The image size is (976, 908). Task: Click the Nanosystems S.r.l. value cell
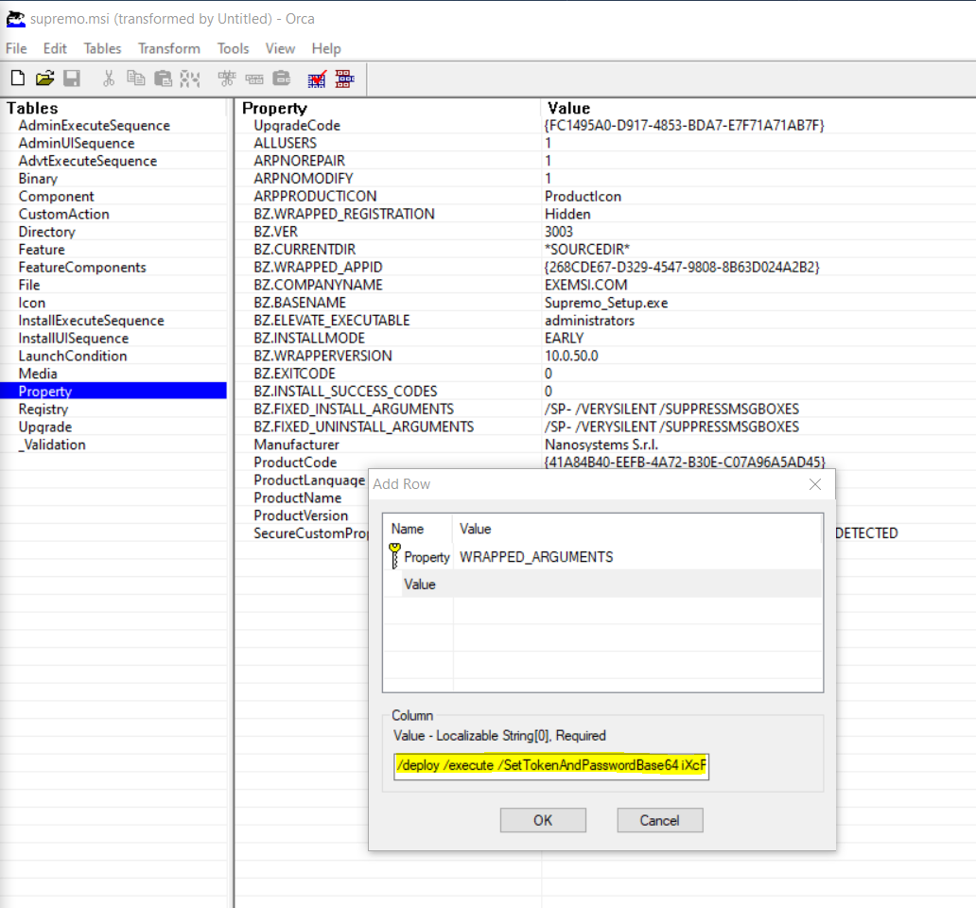(601, 445)
